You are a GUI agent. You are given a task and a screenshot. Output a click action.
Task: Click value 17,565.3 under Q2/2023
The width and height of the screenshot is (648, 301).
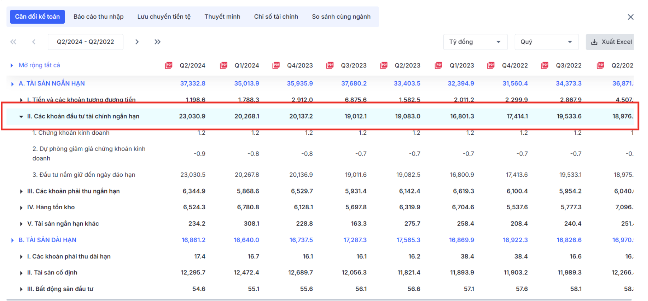point(408,240)
